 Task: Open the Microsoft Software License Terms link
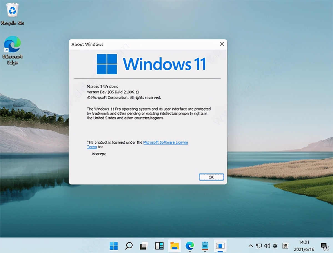coord(165,142)
